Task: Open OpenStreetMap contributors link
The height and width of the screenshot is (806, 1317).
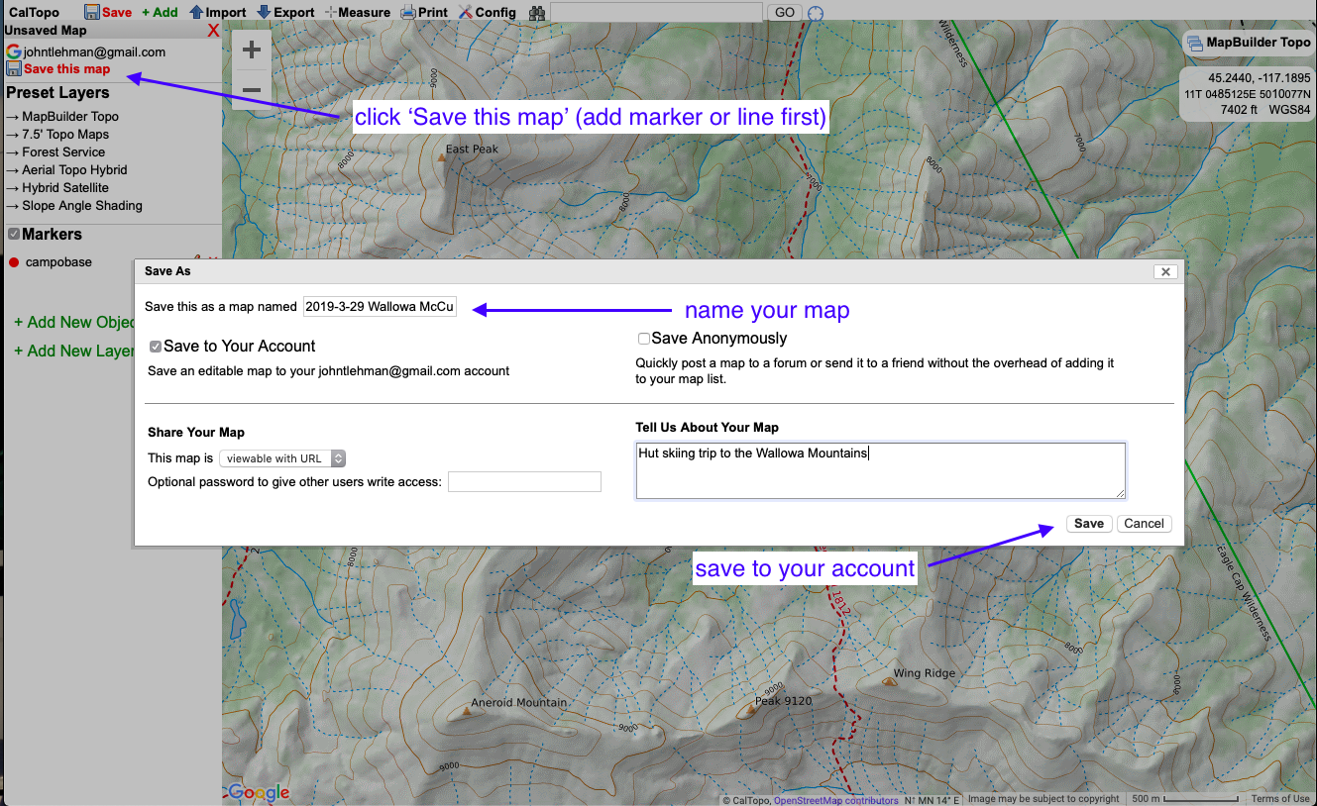Action: (x=836, y=800)
